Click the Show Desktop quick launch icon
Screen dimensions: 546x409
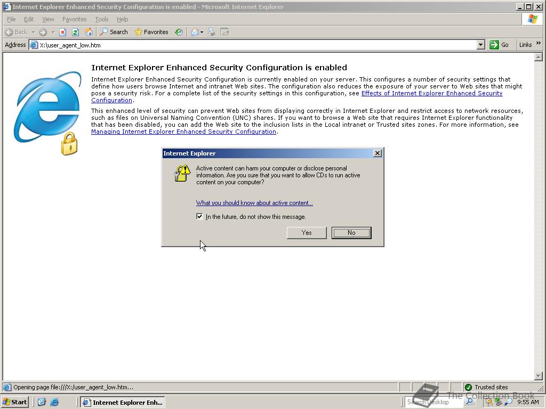point(42,402)
